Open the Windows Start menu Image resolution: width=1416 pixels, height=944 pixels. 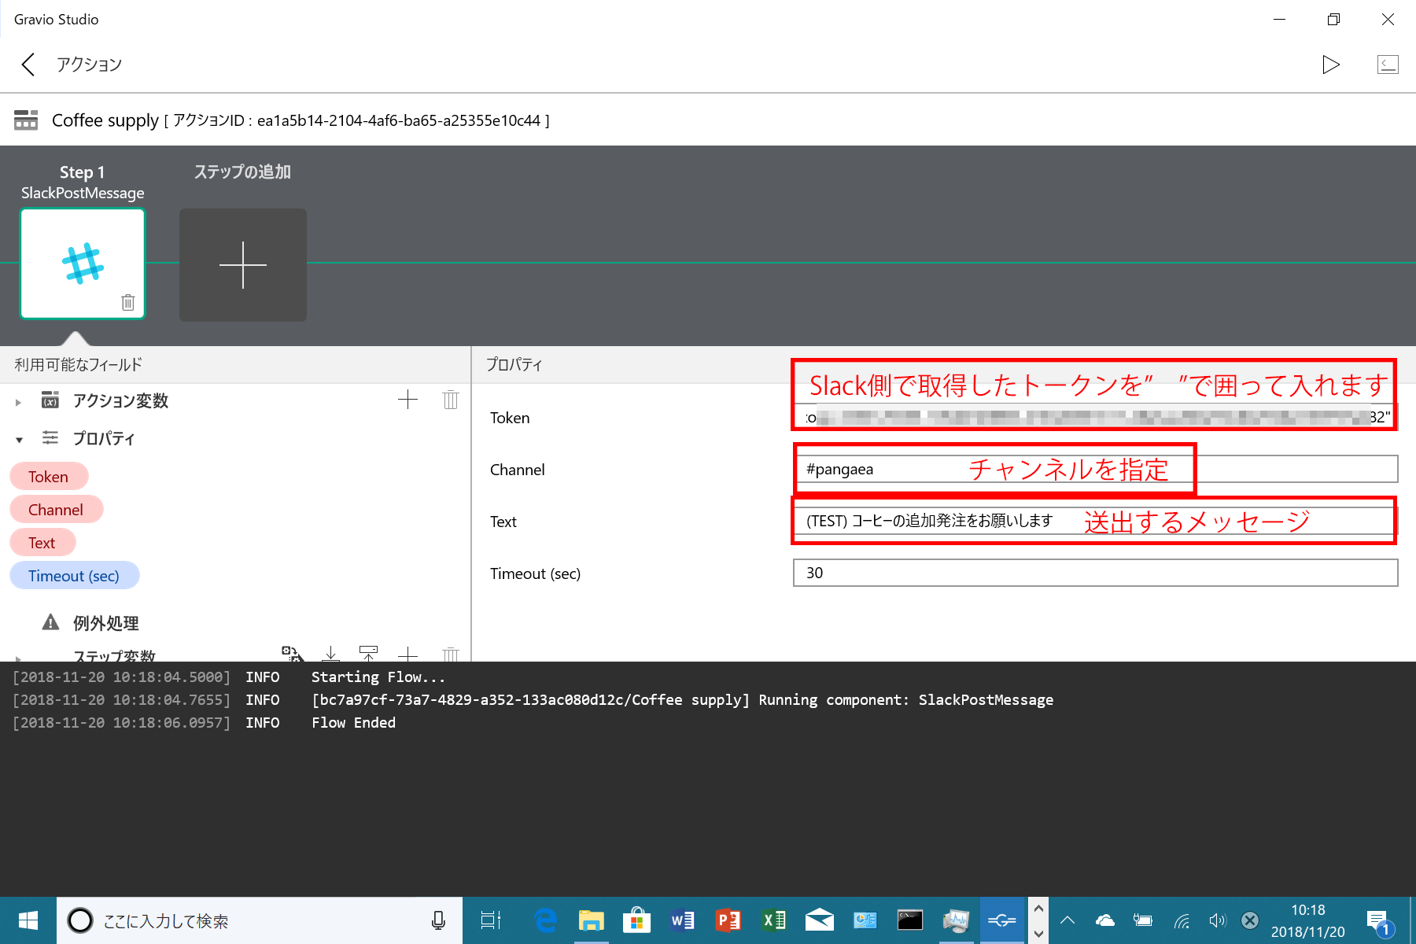(28, 920)
